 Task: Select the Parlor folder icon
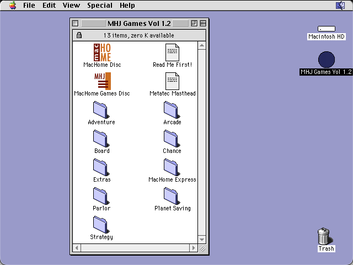point(101,196)
